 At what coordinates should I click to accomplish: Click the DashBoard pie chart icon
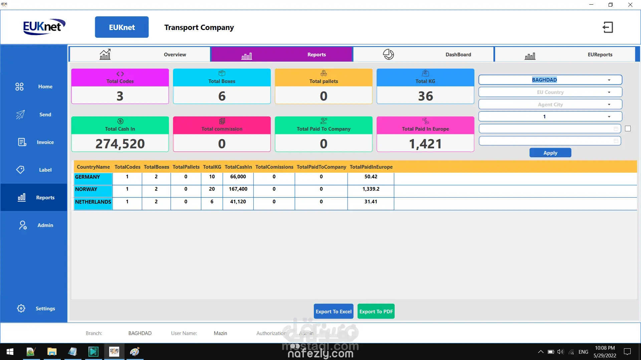click(388, 54)
